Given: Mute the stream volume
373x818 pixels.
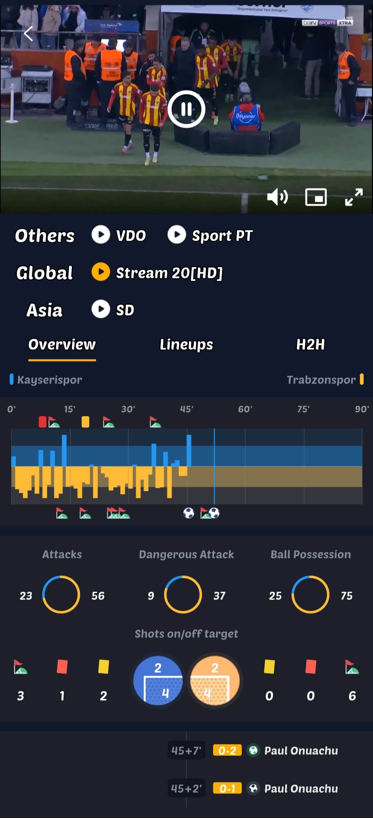Looking at the screenshot, I should point(277,197).
